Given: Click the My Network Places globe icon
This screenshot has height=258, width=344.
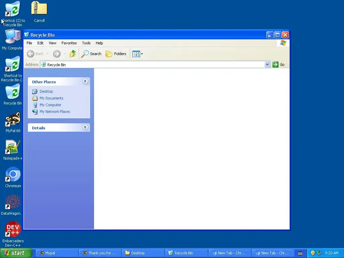Looking at the screenshot, I should [x=35, y=112].
